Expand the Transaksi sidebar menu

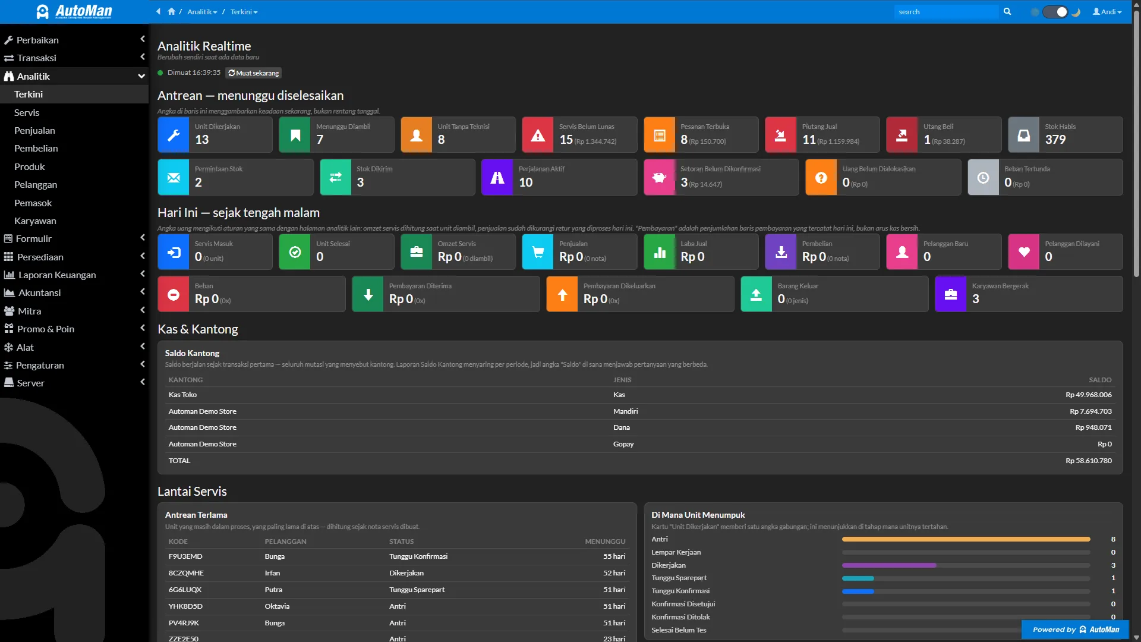point(74,58)
